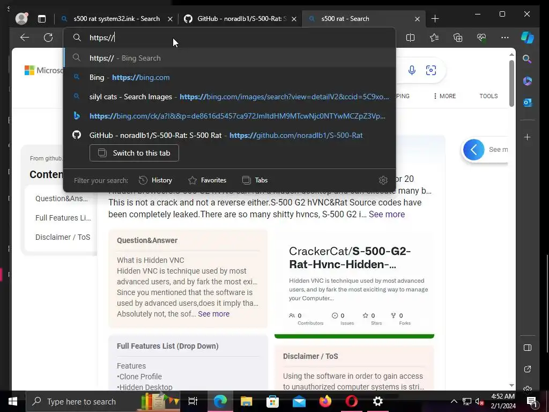Open TOOLS in Bing search bar
Screen dimensions: 549x412
pos(488,96)
